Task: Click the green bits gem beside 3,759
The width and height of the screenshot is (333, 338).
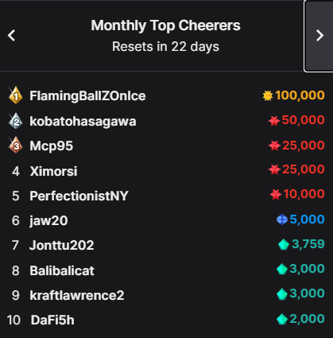Action: click(x=284, y=244)
